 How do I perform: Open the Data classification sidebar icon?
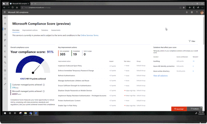click(x=5, y=35)
